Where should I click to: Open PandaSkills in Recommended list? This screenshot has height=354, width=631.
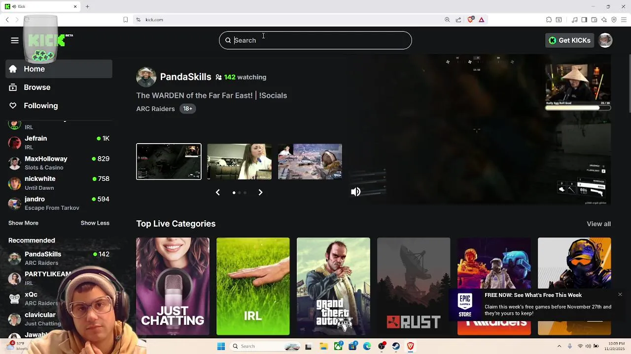click(x=59, y=258)
